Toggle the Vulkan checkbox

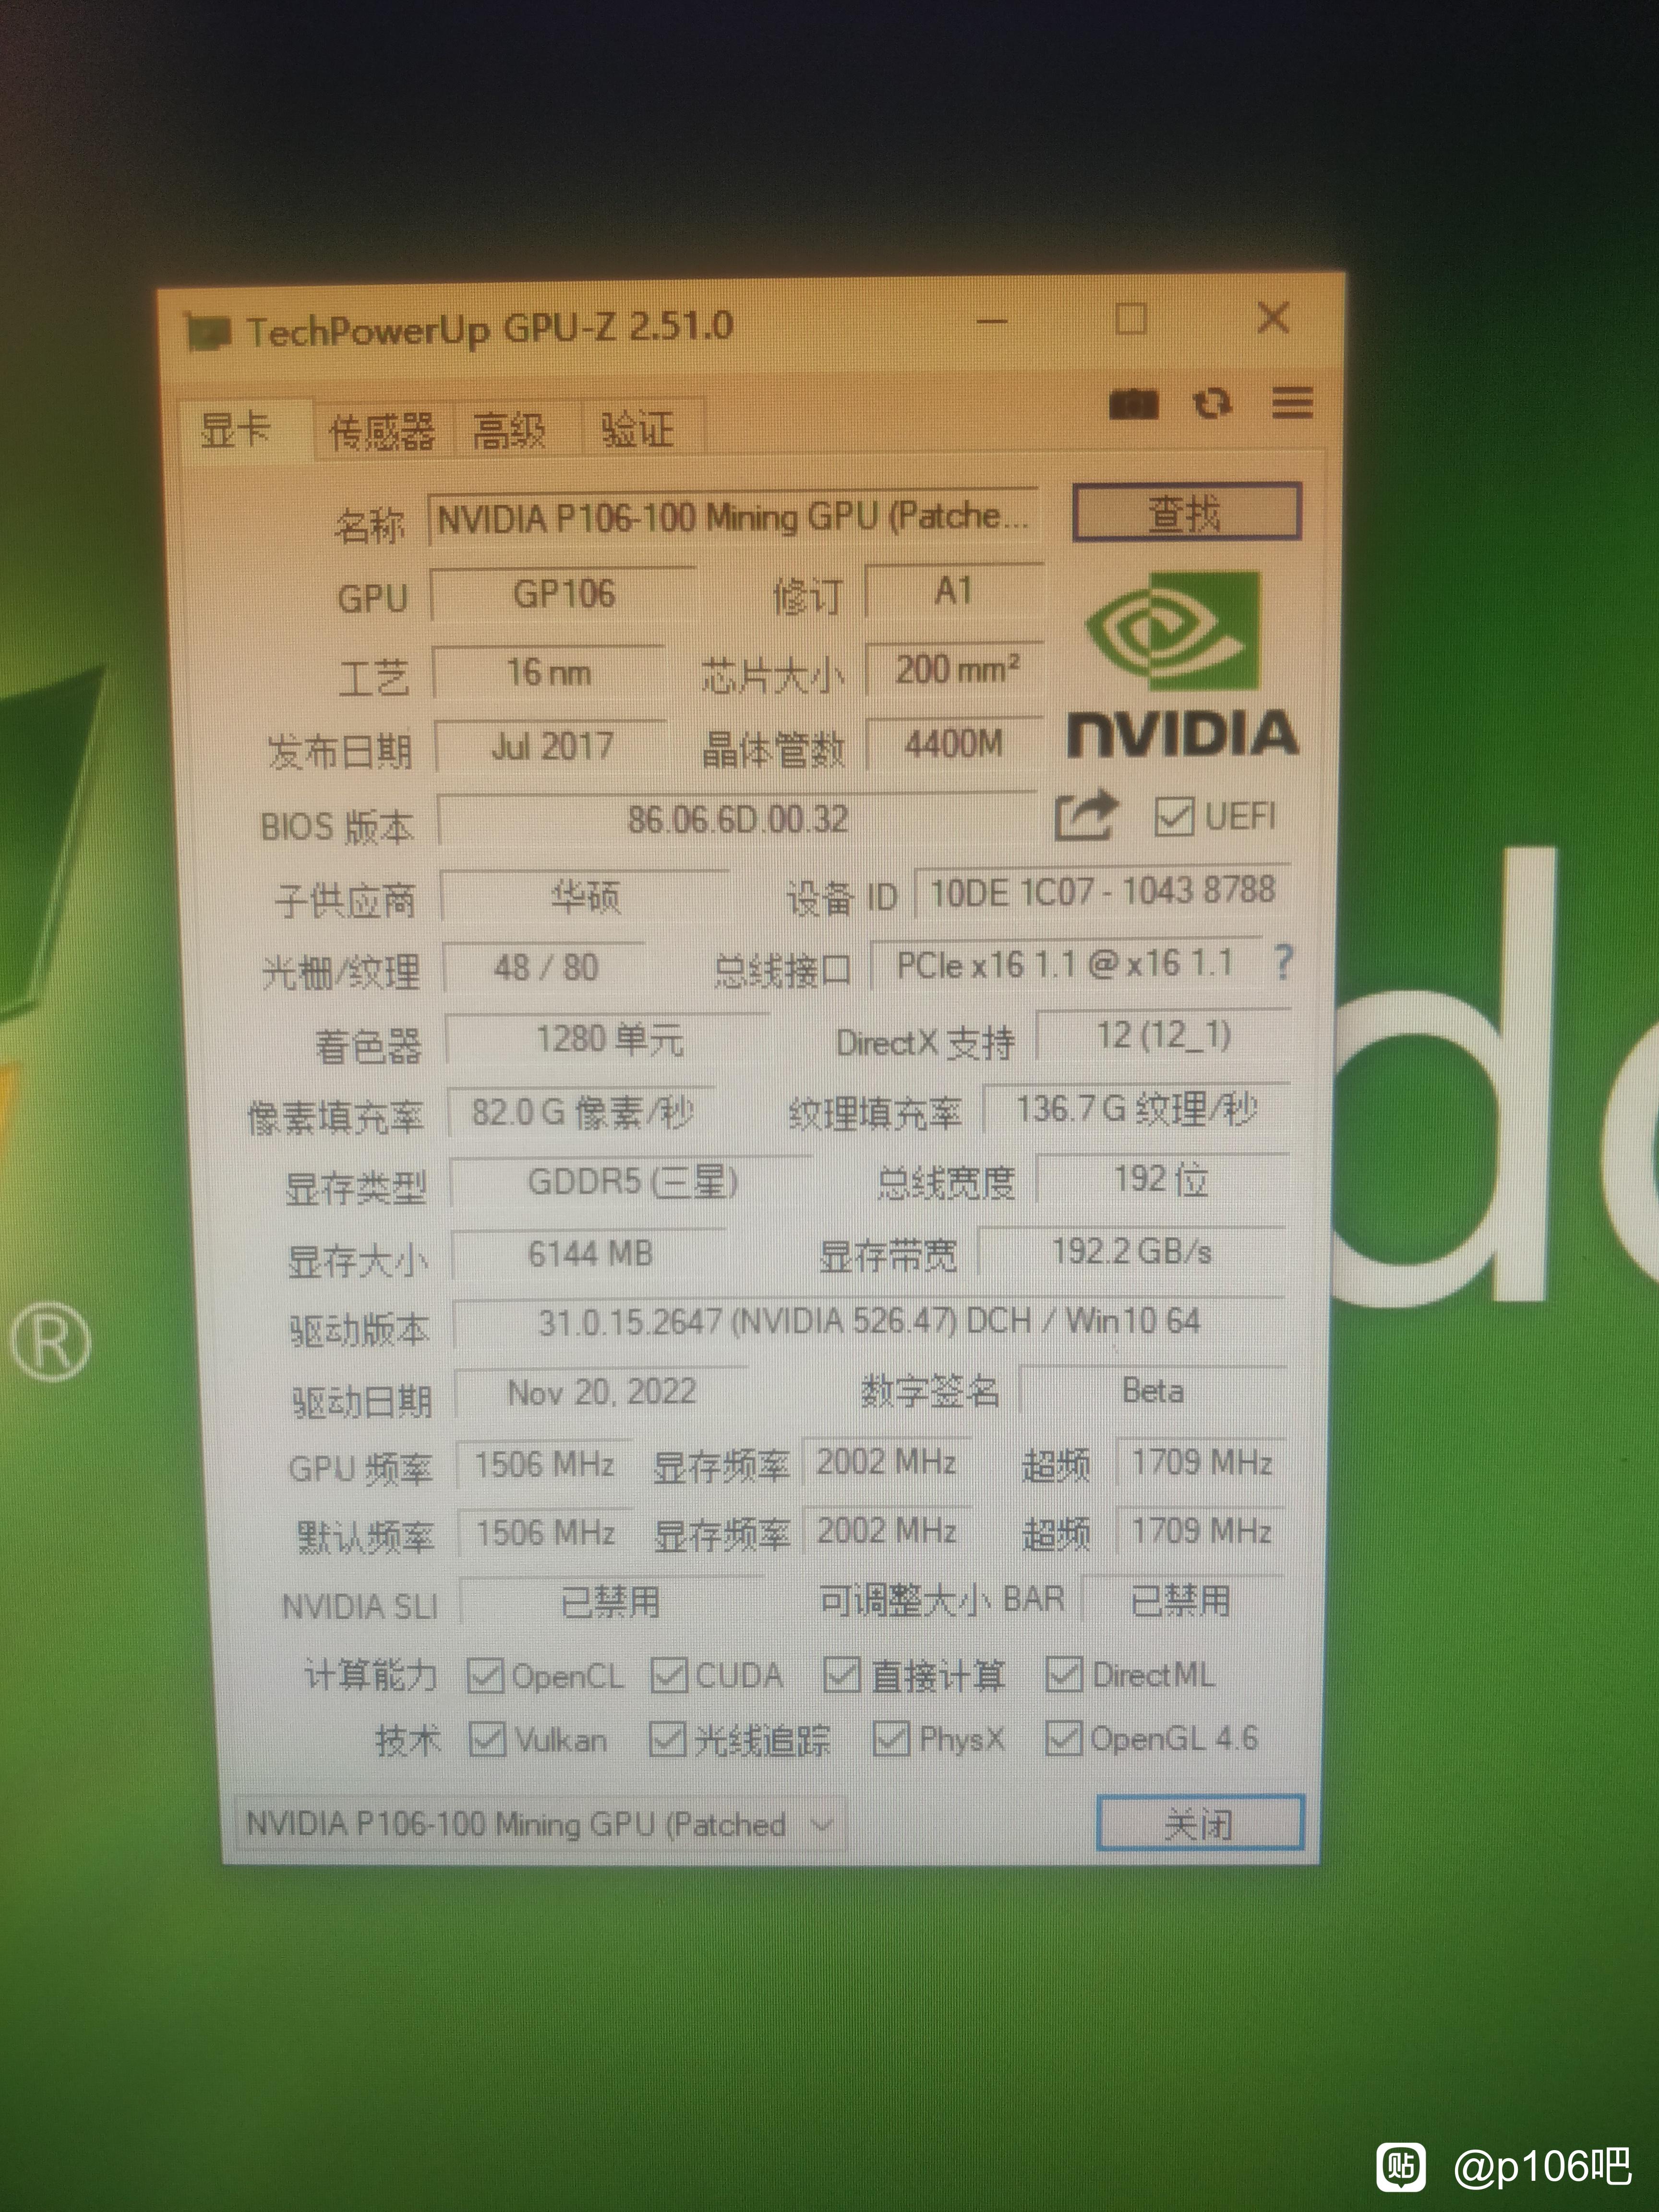pyautogui.click(x=487, y=1739)
